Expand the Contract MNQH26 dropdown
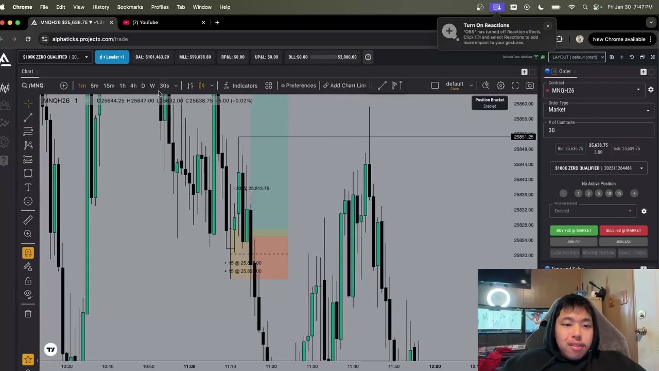659x371 pixels. click(x=595, y=90)
